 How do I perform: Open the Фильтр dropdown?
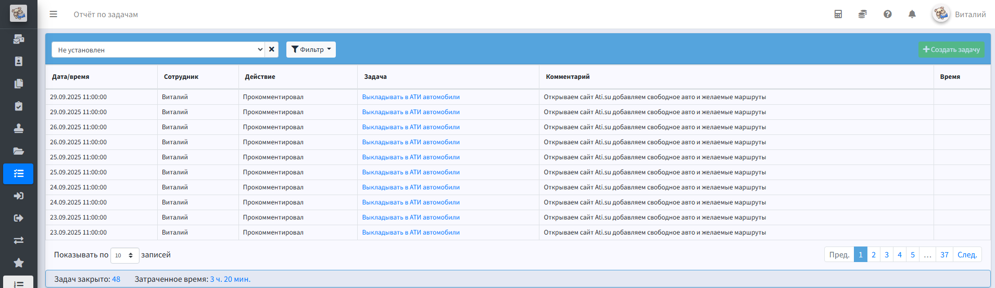point(311,50)
